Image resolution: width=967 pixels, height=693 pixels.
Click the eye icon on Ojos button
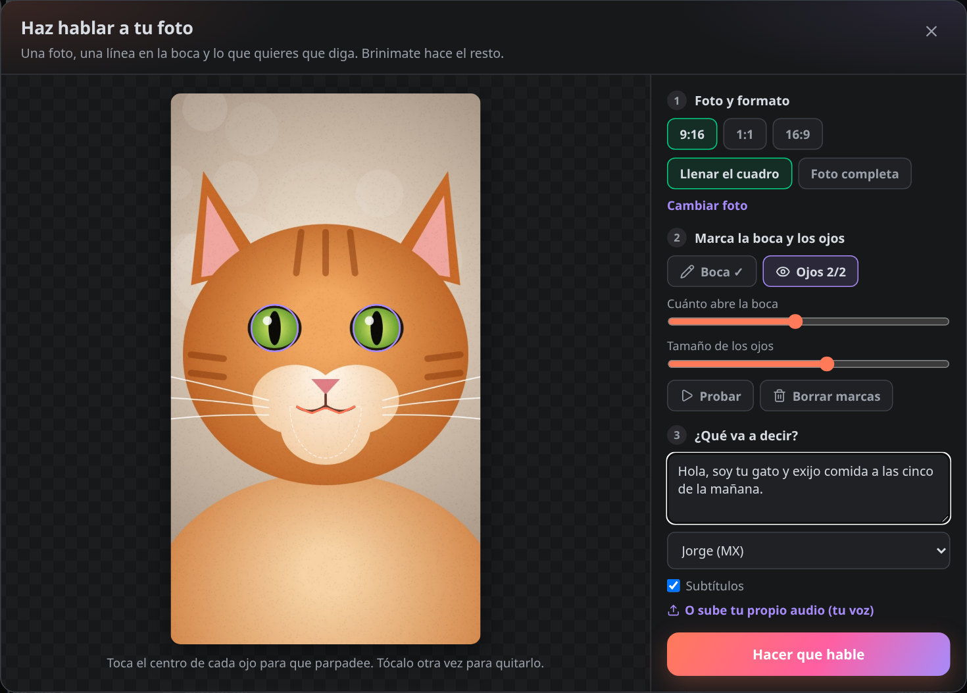pyautogui.click(x=783, y=272)
